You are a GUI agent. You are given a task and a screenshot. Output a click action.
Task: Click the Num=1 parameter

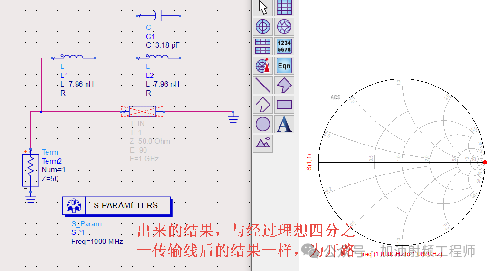click(54, 170)
